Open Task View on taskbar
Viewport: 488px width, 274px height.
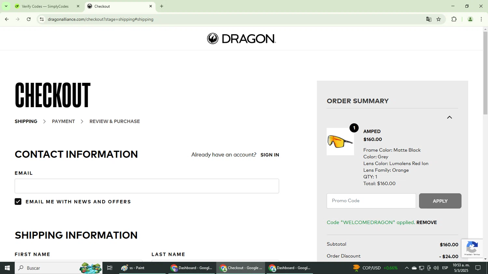[x=110, y=268]
